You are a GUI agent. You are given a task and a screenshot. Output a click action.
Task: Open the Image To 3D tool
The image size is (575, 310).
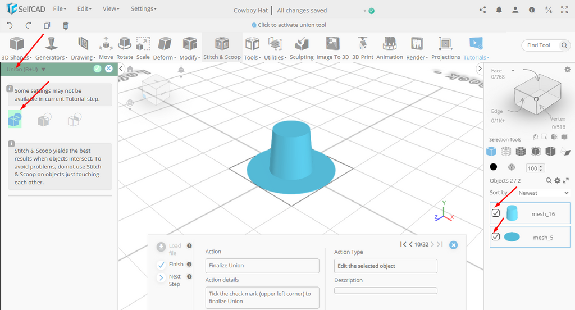[332, 48]
